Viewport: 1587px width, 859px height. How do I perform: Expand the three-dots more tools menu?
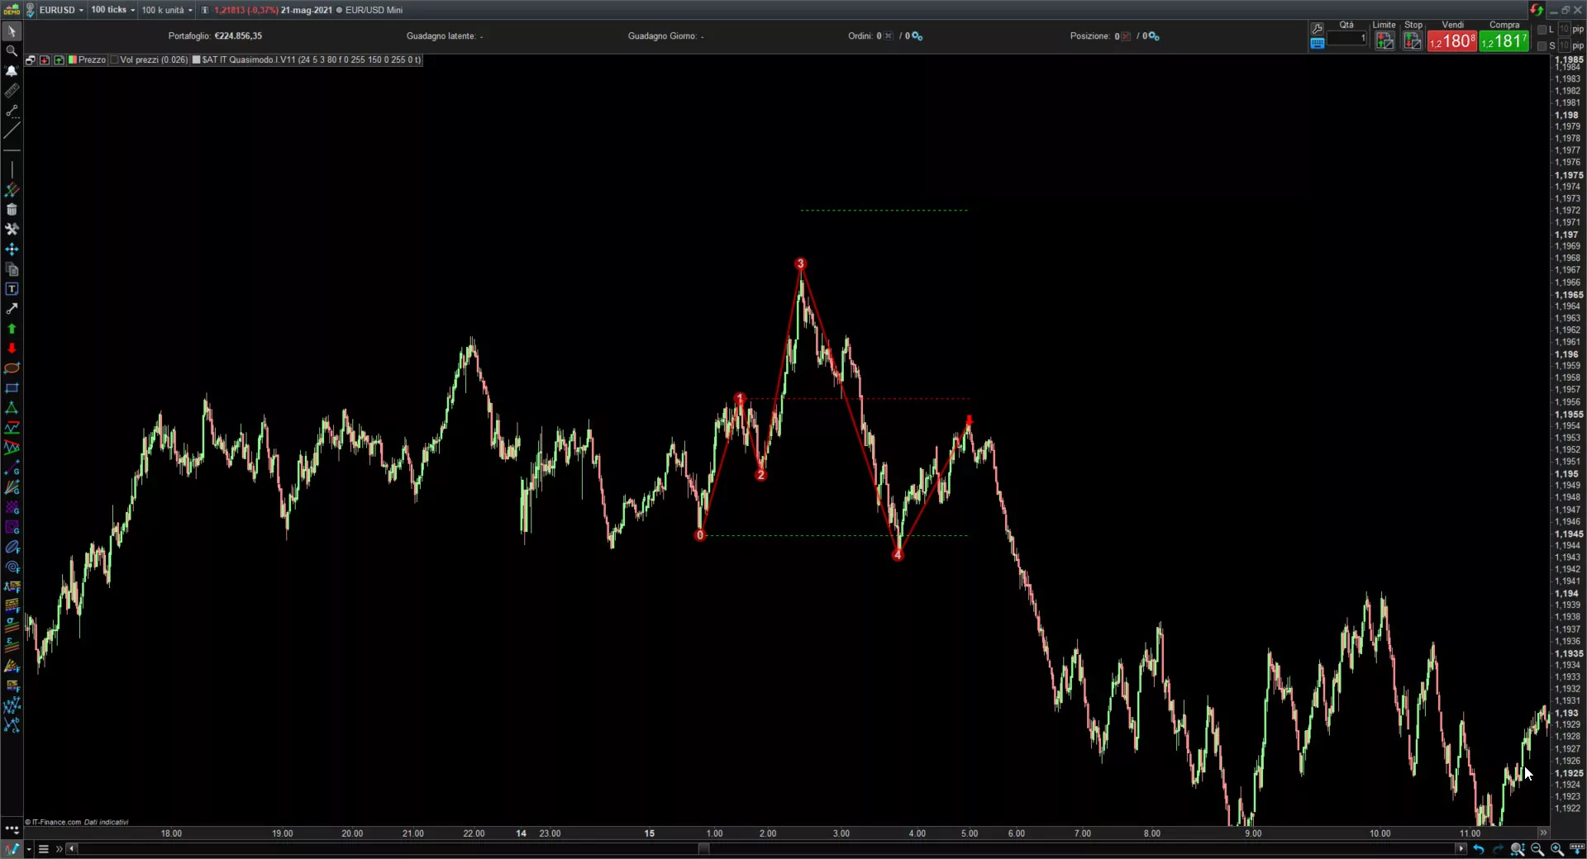[12, 828]
